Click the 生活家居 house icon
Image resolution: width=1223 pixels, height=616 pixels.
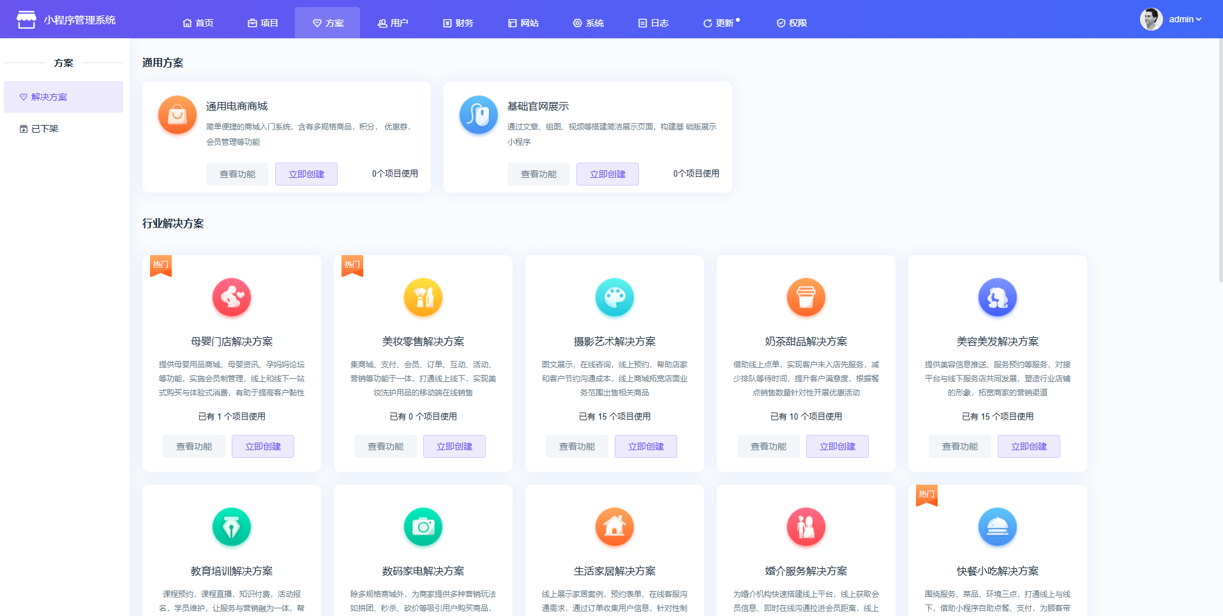pyautogui.click(x=614, y=527)
